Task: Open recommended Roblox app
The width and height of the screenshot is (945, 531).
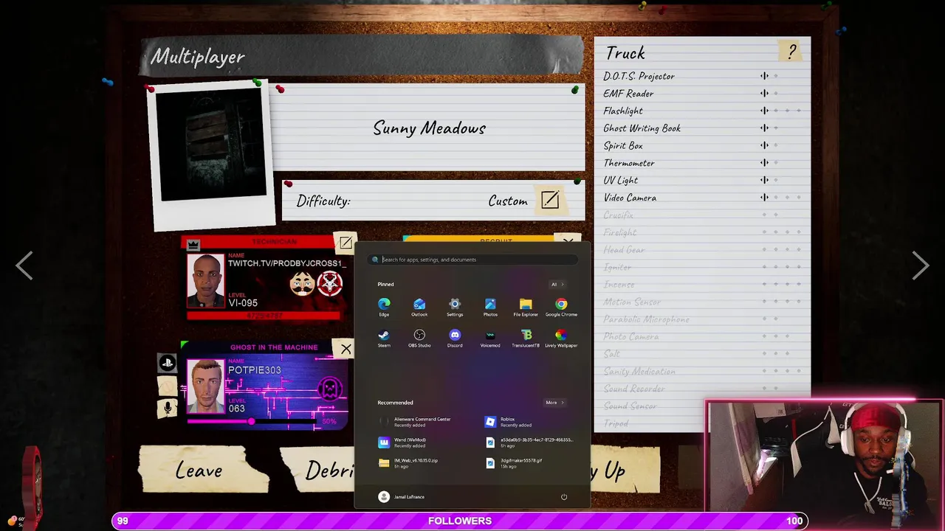Action: tap(508, 422)
